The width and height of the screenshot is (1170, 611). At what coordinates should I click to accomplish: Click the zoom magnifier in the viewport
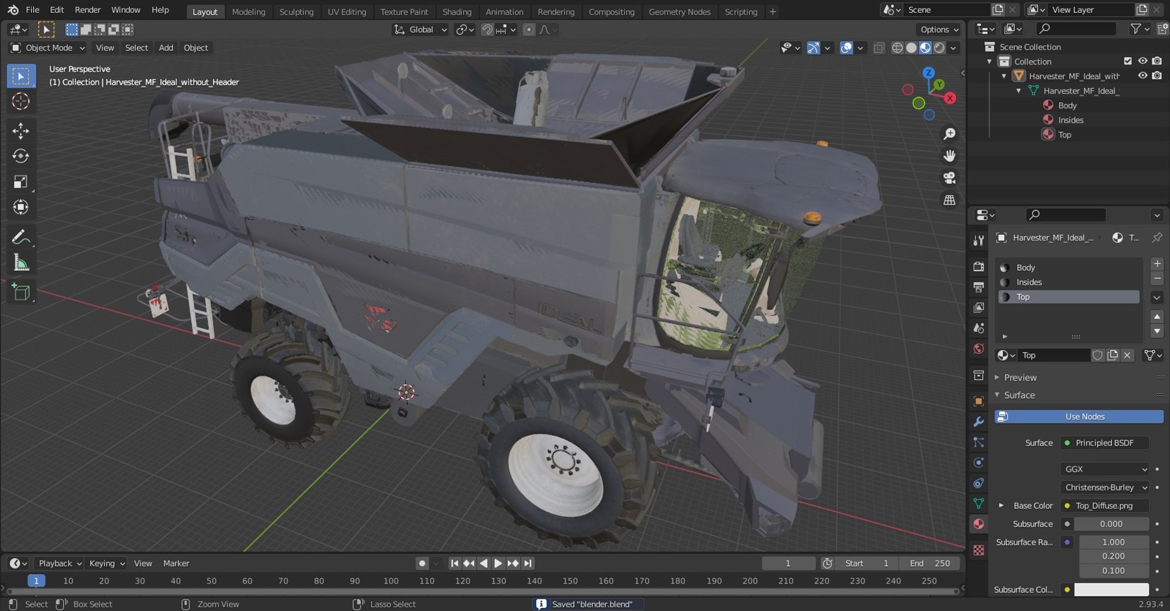click(949, 134)
